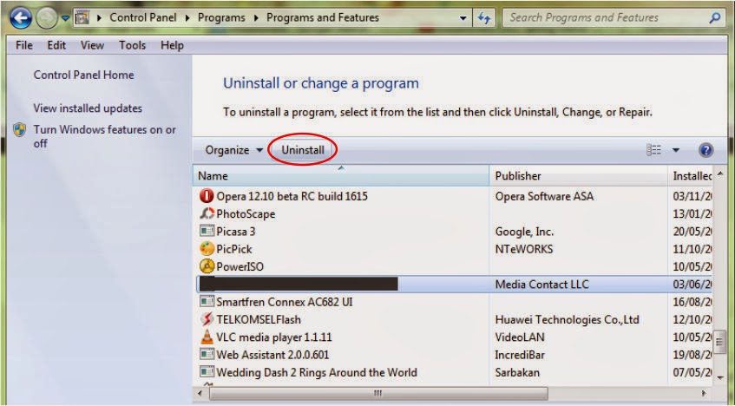Viewport: 735px width, 406px height.
Task: Click the Web Assistant program icon
Action: click(207, 355)
